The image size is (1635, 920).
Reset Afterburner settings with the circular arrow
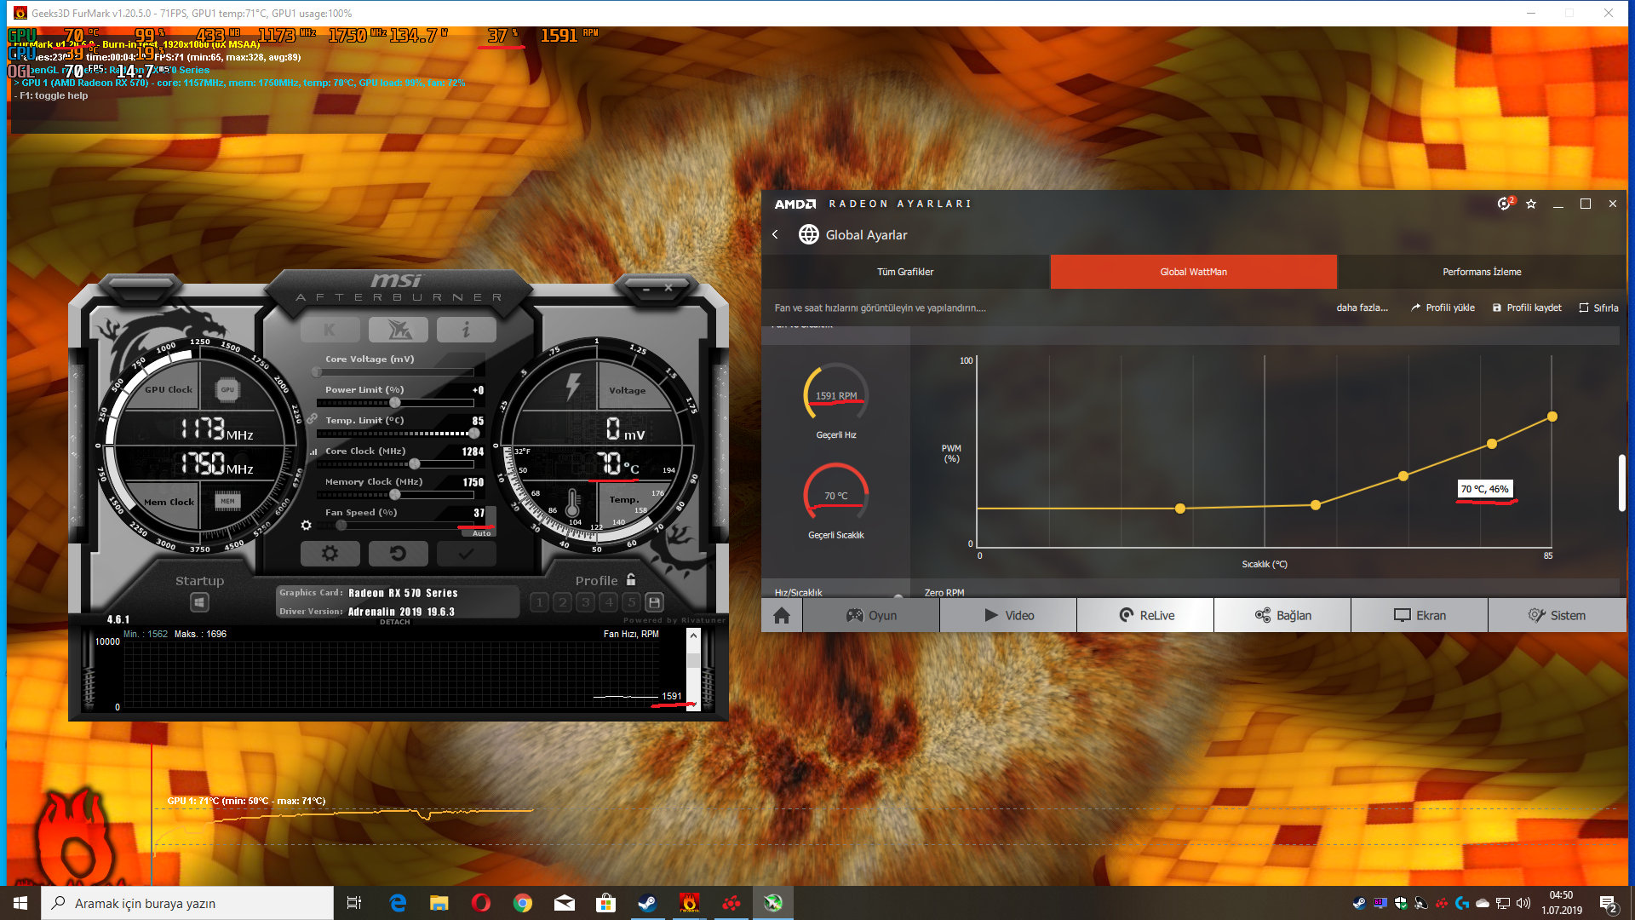(x=399, y=554)
